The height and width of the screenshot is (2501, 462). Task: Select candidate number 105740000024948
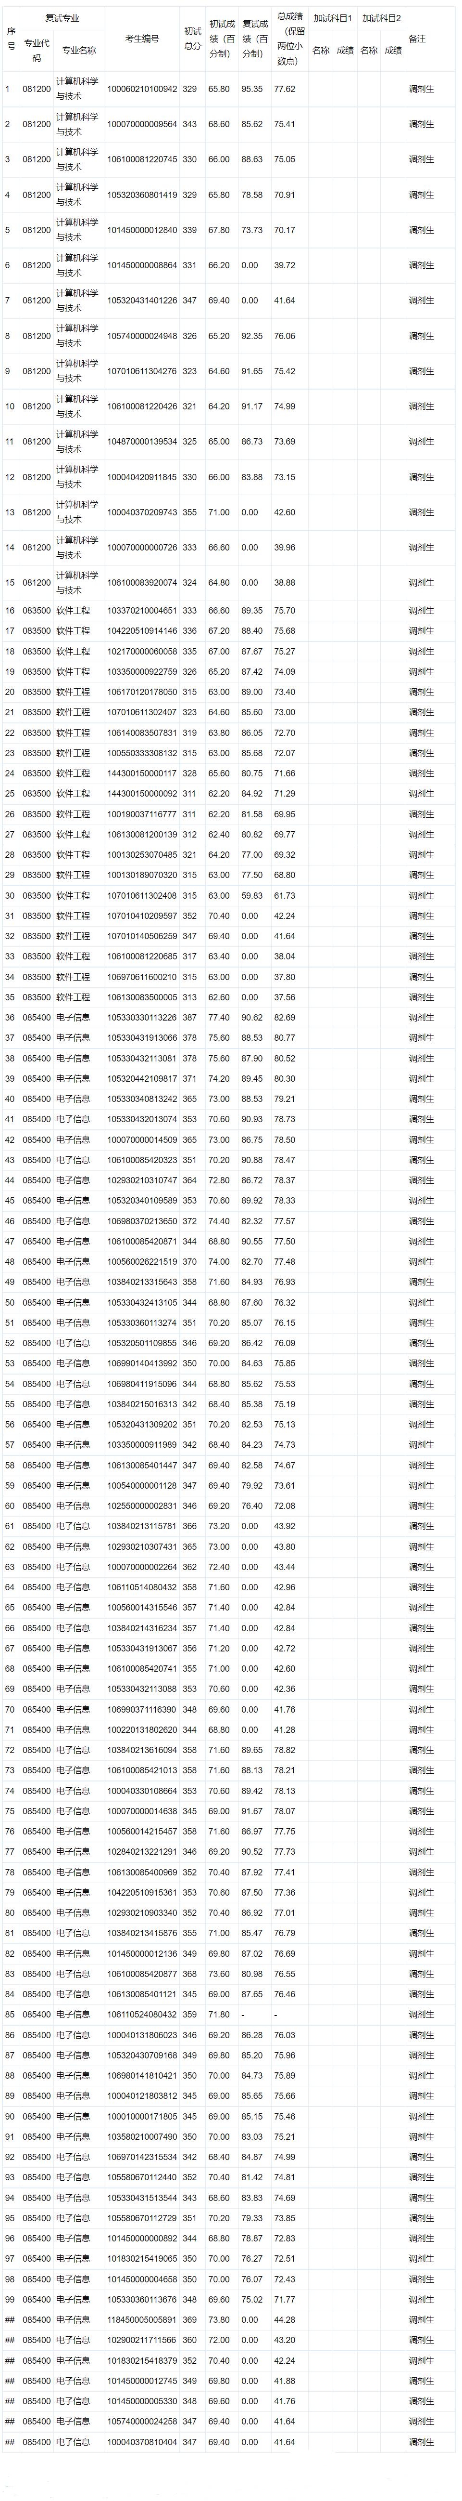pyautogui.click(x=141, y=336)
